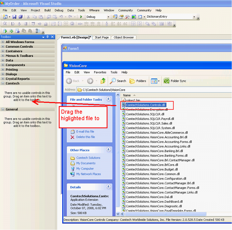Click the Align Rights layout icon

coord(25,24)
